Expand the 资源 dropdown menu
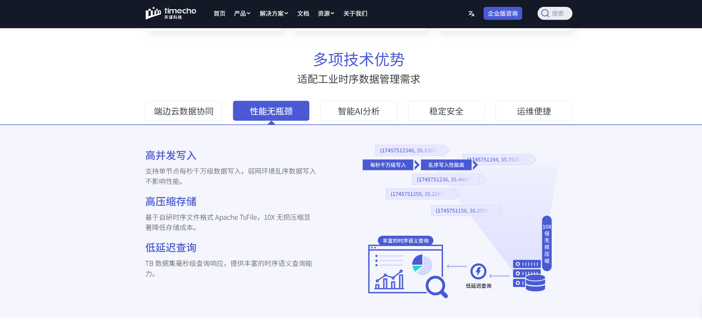Screen dimensions: 702x320 [x=326, y=13]
